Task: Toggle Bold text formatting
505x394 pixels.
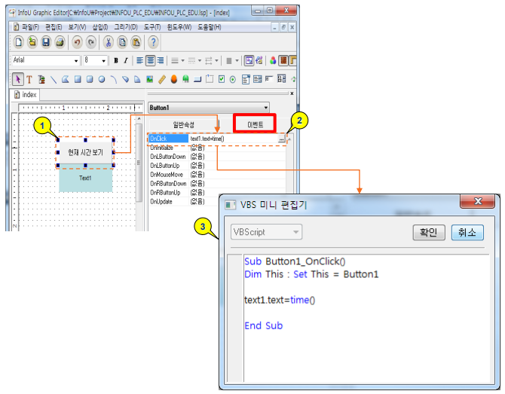Action: [115, 60]
